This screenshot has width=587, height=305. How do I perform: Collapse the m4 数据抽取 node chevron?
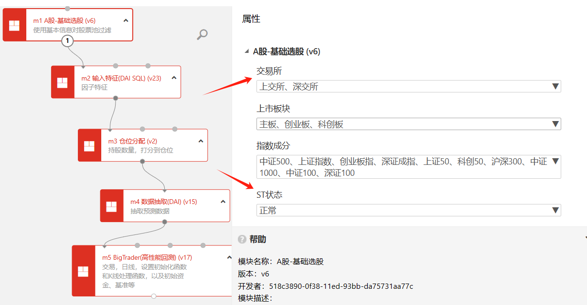(x=223, y=202)
